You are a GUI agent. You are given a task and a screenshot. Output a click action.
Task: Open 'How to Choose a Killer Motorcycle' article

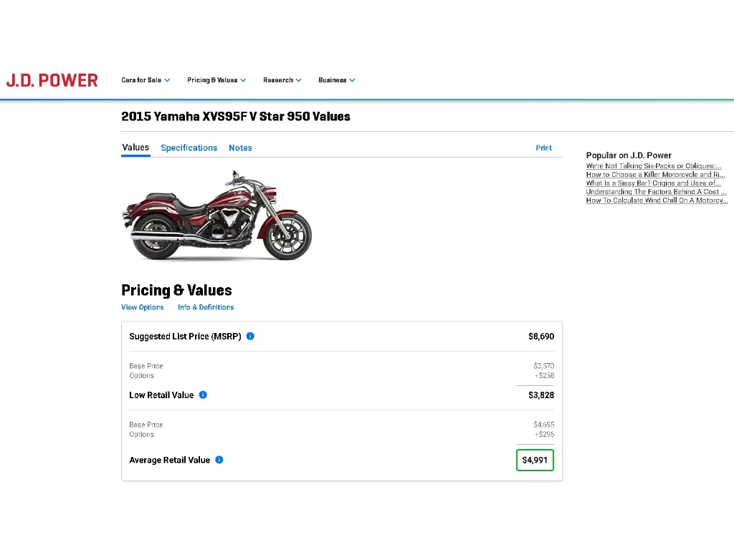[x=655, y=175]
